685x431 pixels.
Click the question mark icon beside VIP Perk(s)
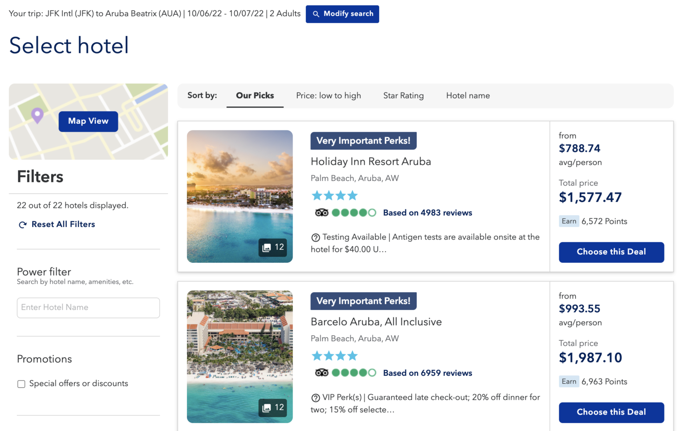click(316, 397)
